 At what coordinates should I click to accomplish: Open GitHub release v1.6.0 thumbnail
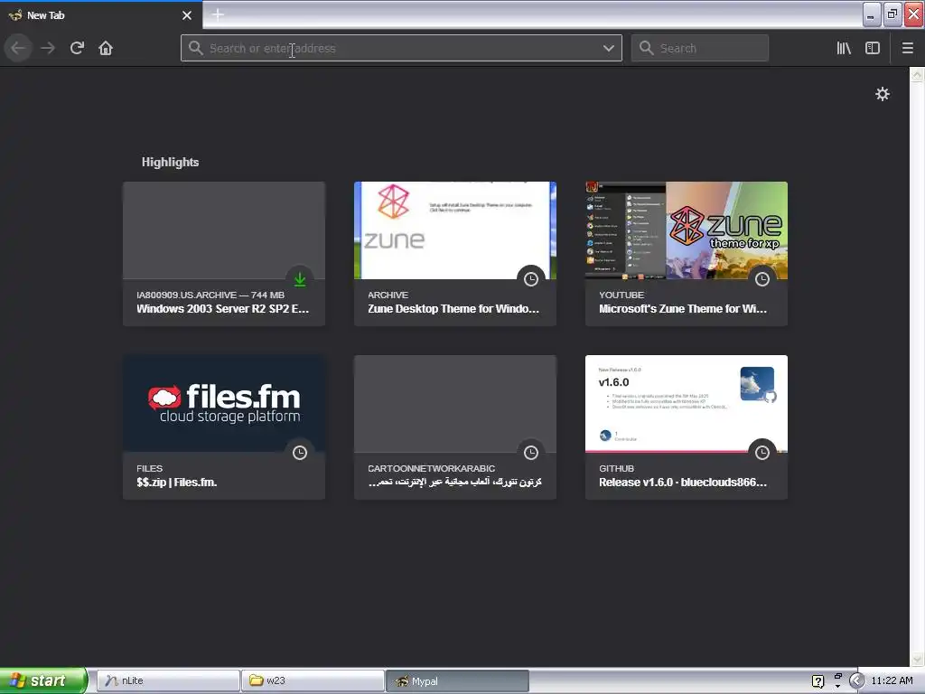687,404
